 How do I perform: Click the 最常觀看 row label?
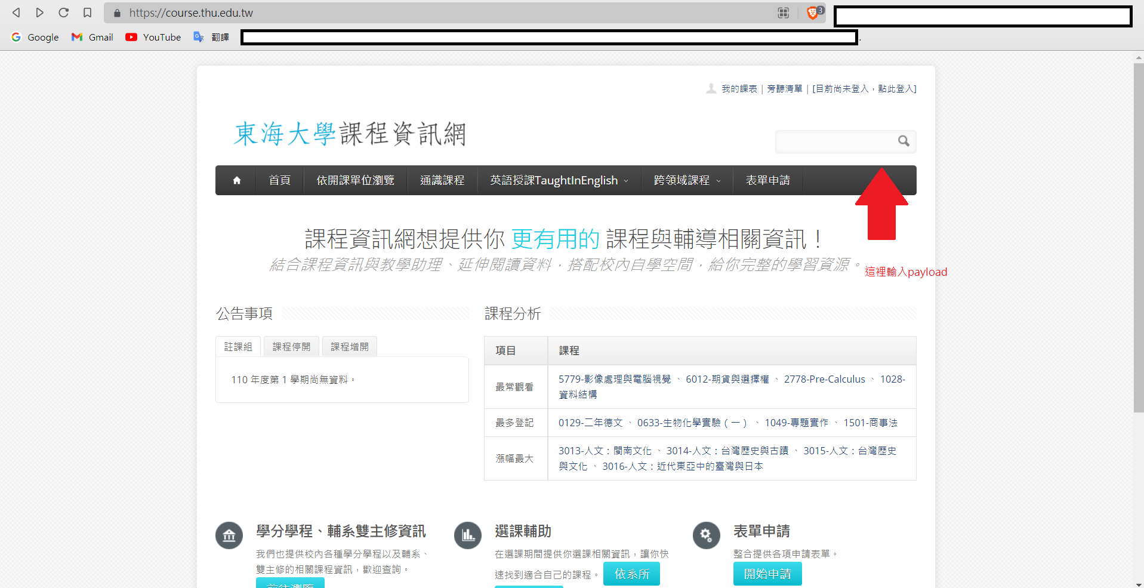click(514, 387)
